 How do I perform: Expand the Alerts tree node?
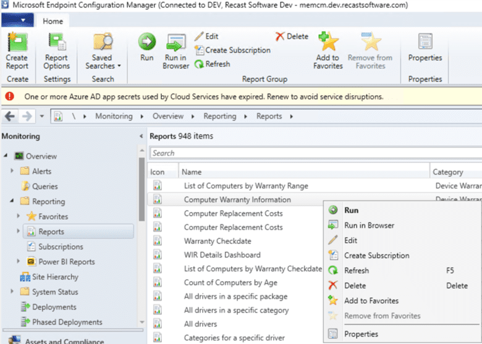[12, 171]
